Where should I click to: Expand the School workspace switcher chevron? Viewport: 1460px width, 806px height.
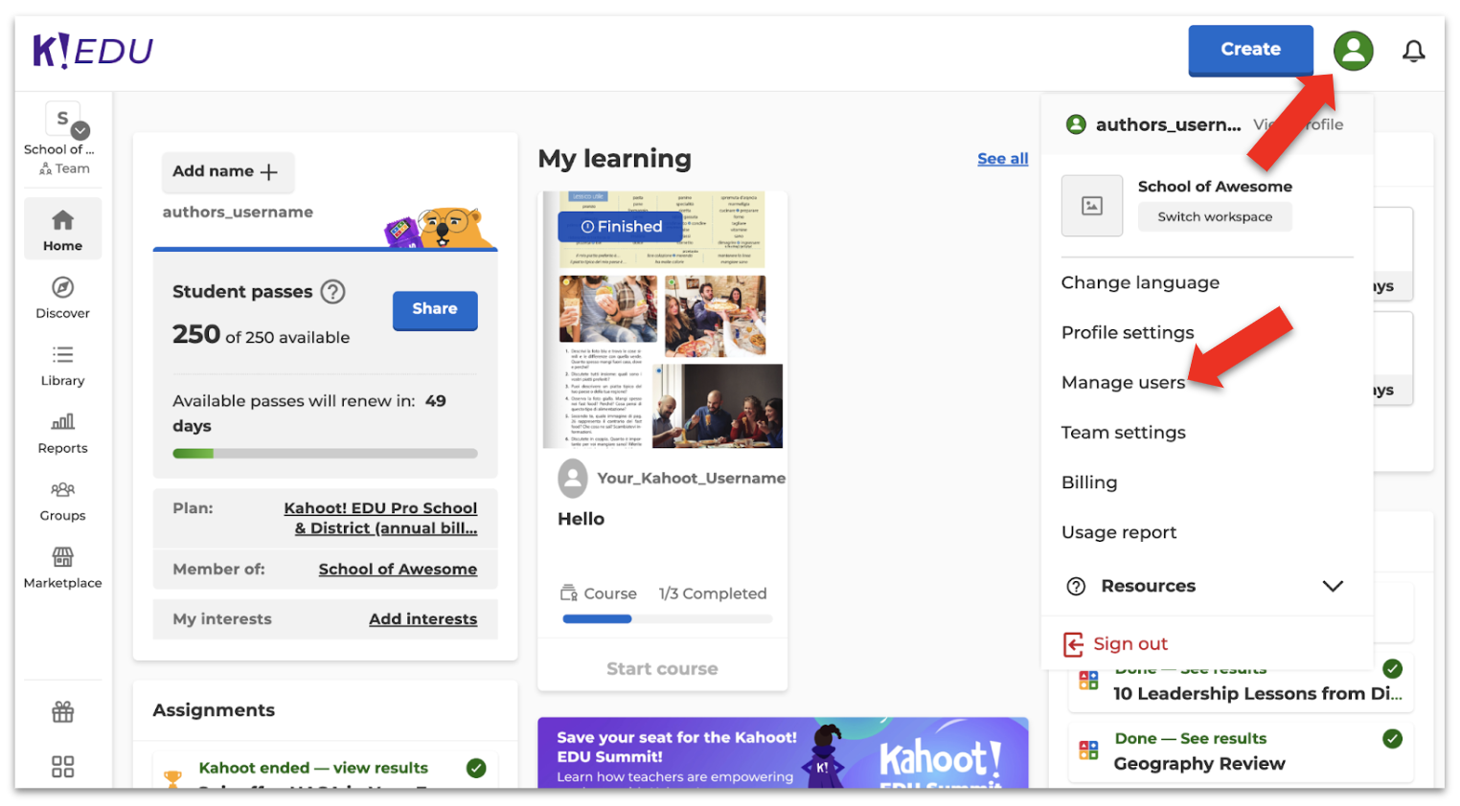click(80, 130)
